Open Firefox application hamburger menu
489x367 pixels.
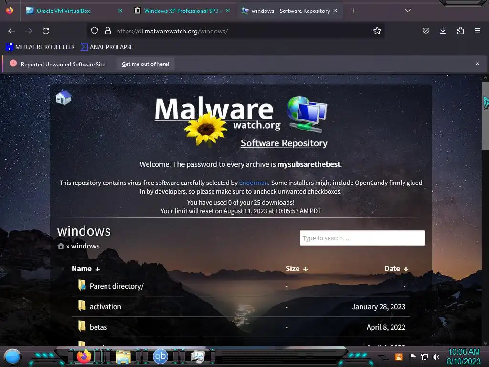tap(478, 31)
